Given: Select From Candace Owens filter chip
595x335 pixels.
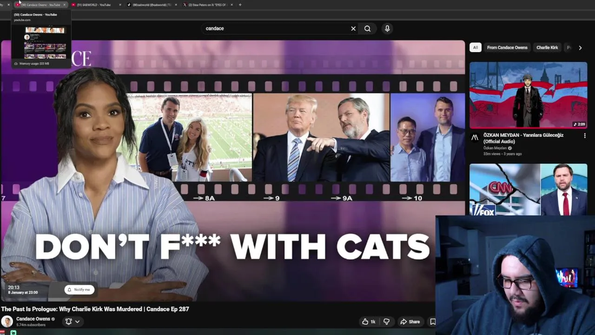Looking at the screenshot, I should 507,47.
